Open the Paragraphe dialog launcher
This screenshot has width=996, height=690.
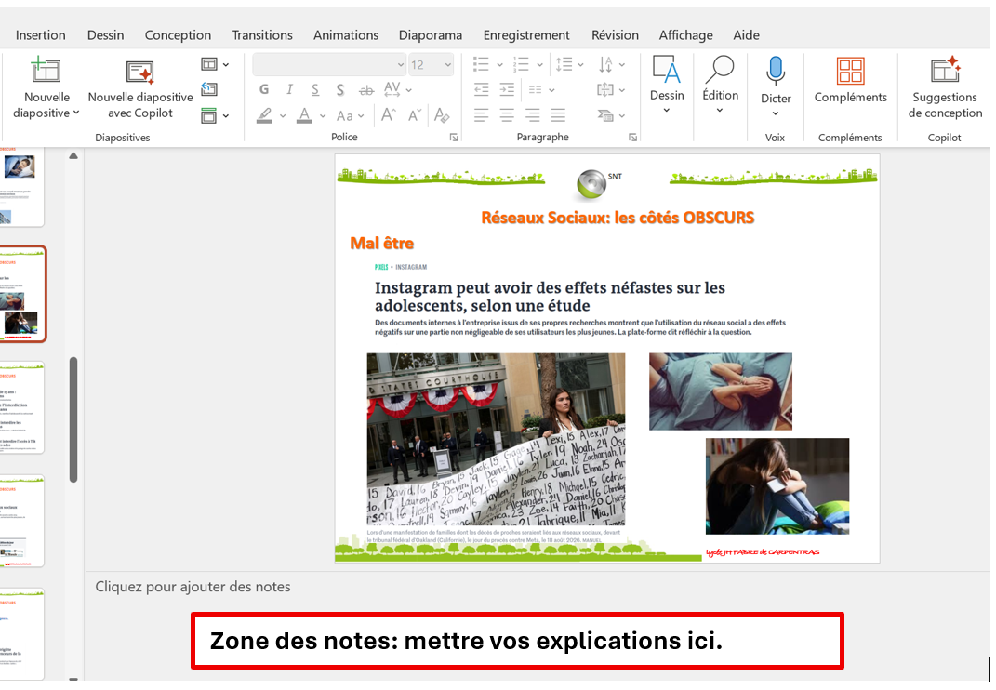click(x=632, y=137)
